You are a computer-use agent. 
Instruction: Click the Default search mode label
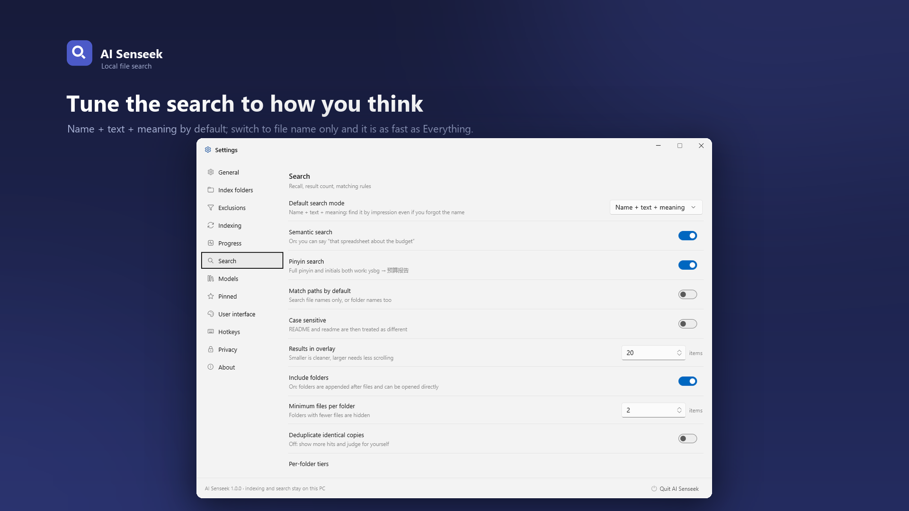tap(317, 203)
